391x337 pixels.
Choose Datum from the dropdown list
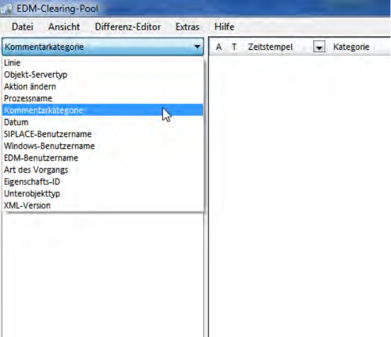[x=103, y=122]
